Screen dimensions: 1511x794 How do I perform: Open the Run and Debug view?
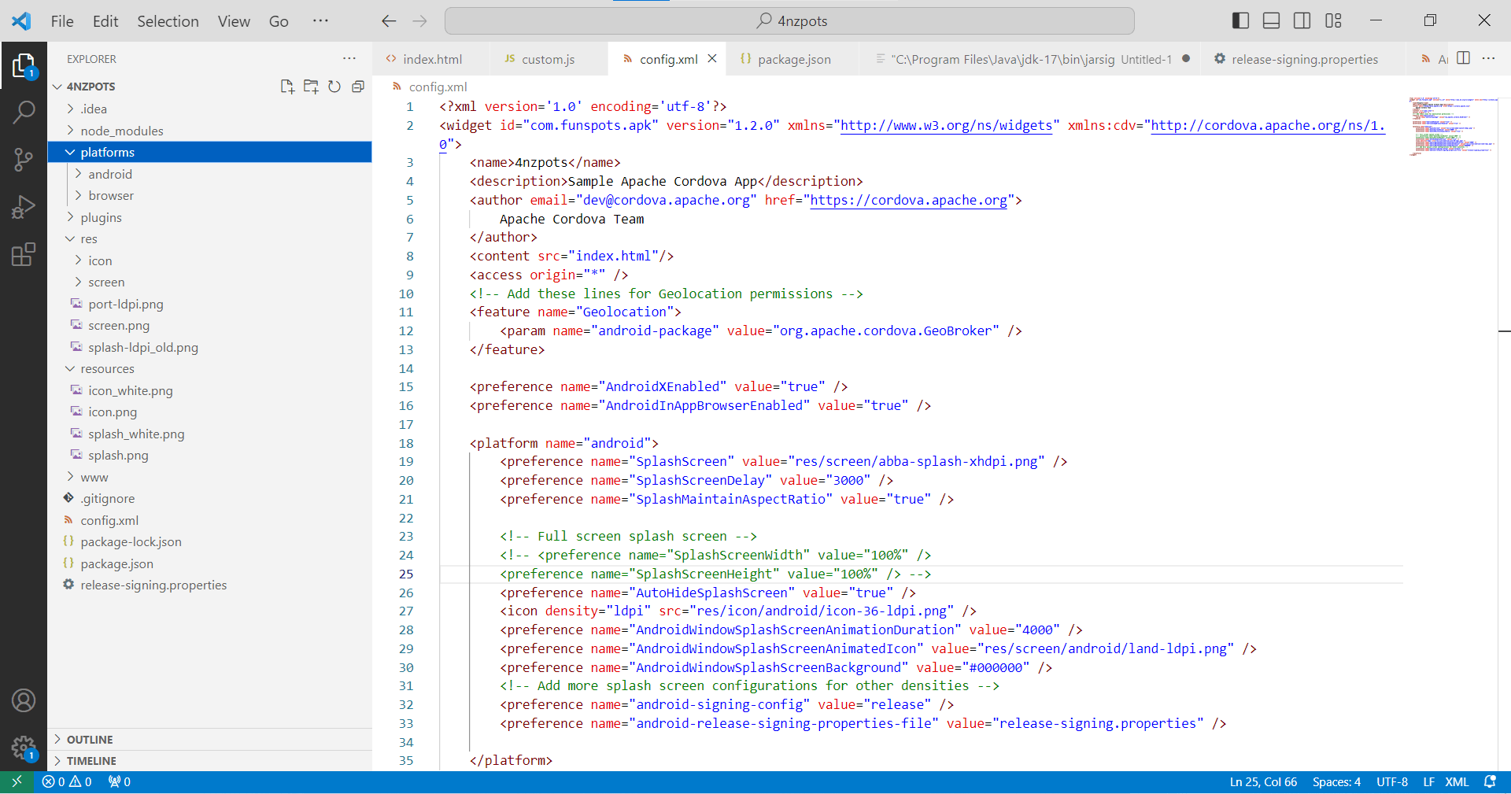coord(24,207)
